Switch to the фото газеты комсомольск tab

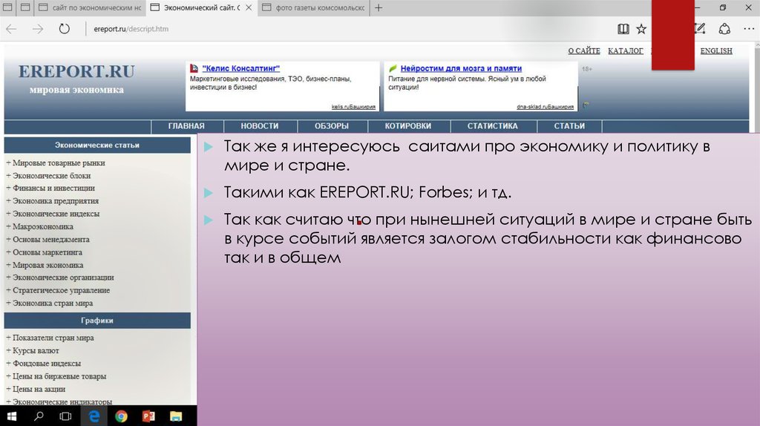319,7
